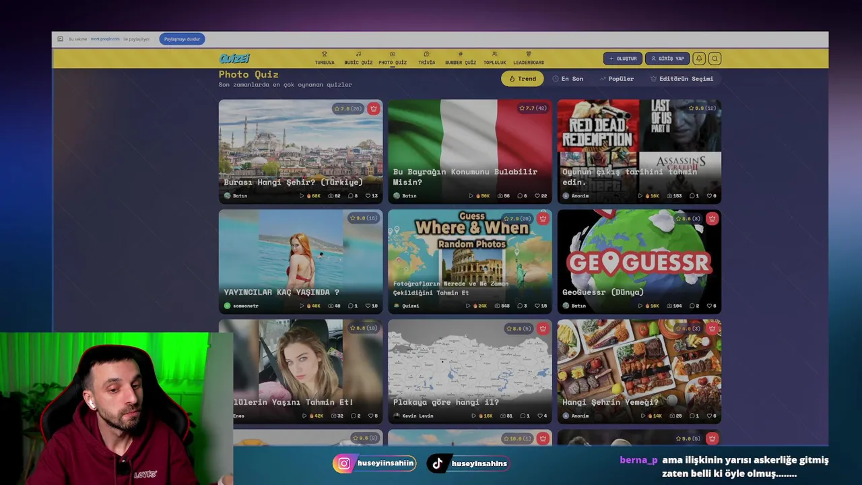Click the heart like icon on flag quiz
Screen dimensions: 862x485
[537, 196]
